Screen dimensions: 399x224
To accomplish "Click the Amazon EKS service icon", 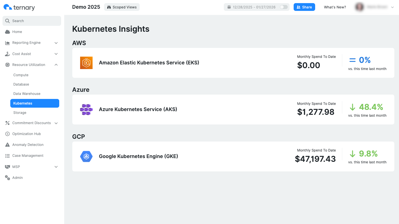I will point(86,63).
